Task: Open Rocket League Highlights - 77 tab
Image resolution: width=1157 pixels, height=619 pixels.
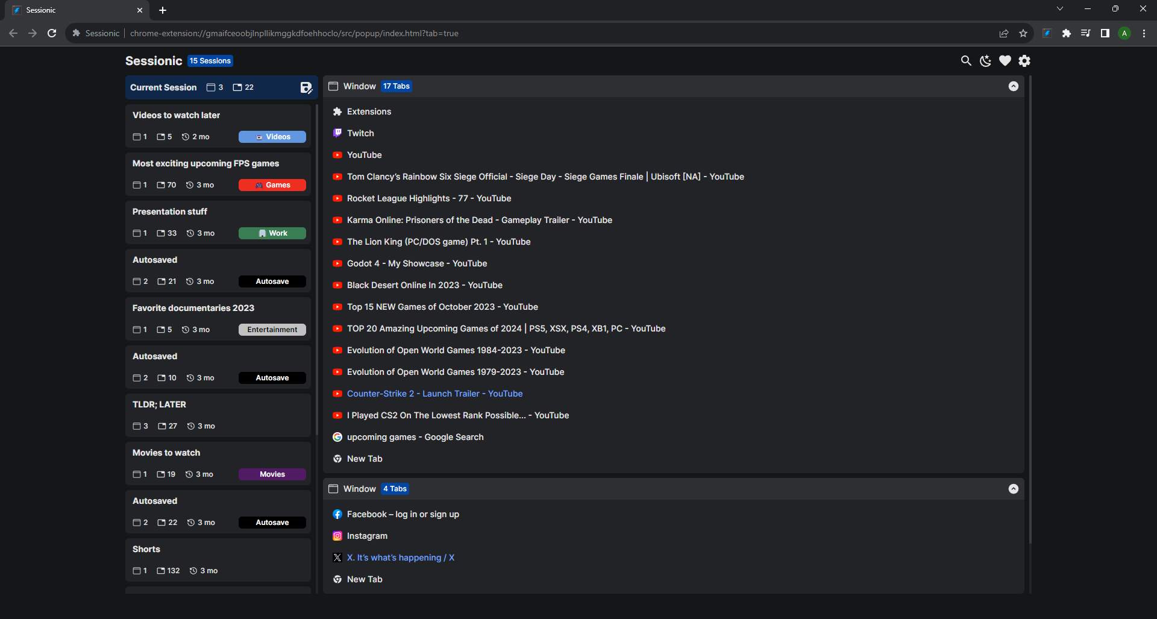Action: tap(429, 198)
